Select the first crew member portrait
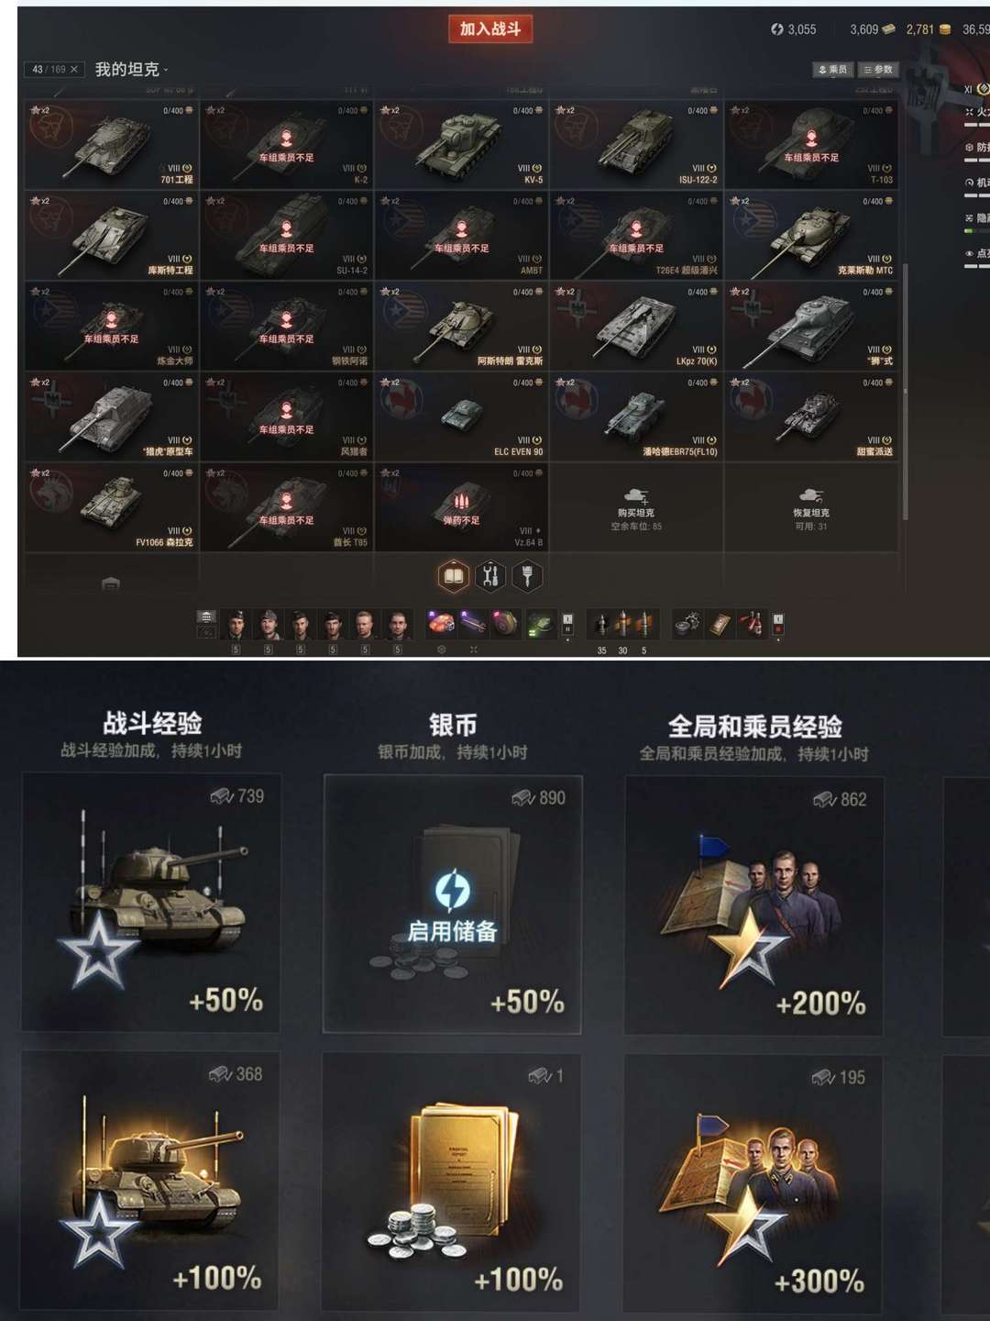 click(236, 625)
